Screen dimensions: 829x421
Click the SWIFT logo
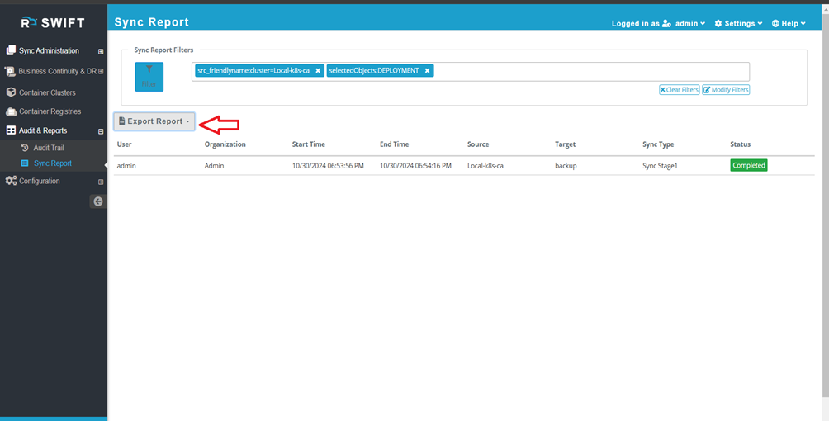click(52, 23)
